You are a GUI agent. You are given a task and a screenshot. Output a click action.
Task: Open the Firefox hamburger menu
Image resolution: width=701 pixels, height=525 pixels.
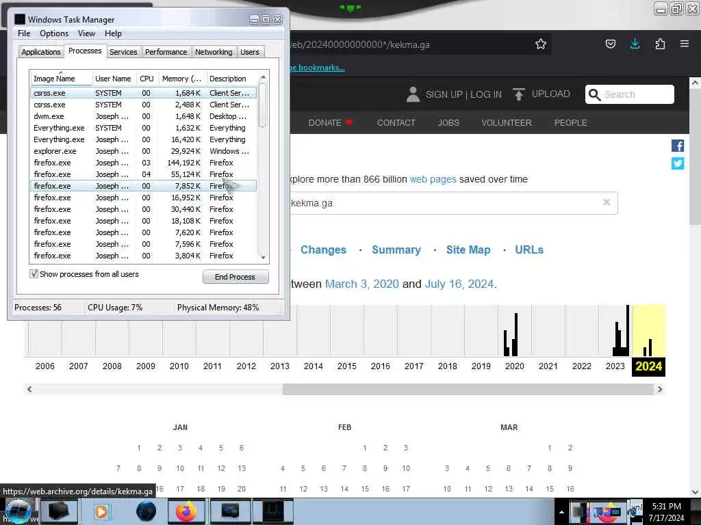685,44
